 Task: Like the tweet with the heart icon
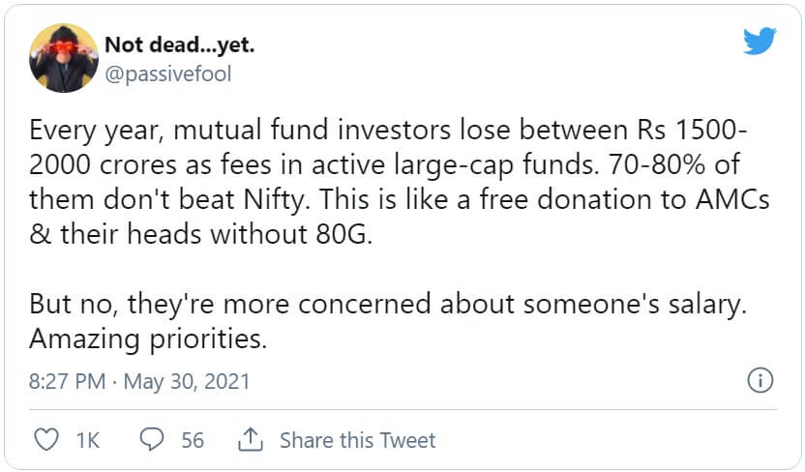pos(45,440)
